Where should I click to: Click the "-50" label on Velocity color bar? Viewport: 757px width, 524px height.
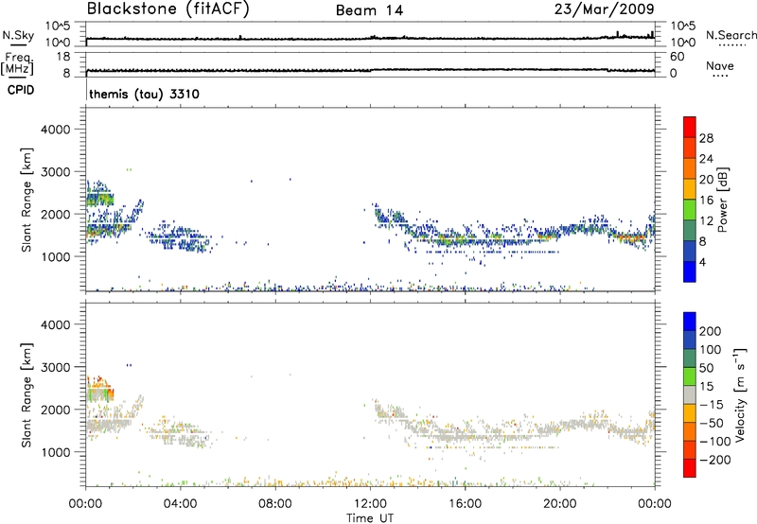[710, 423]
